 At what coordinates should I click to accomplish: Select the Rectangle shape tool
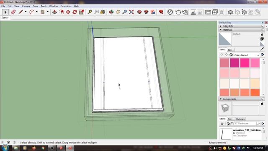point(43,12)
